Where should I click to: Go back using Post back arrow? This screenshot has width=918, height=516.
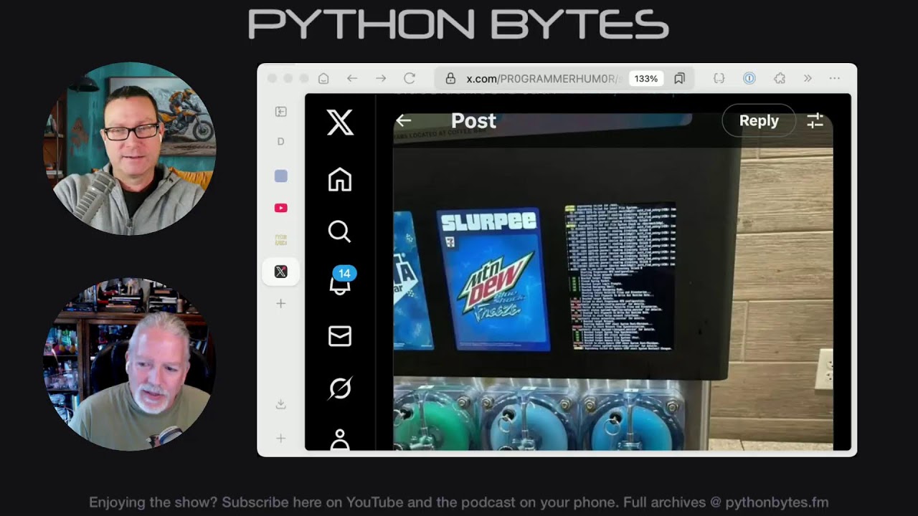pyautogui.click(x=404, y=121)
